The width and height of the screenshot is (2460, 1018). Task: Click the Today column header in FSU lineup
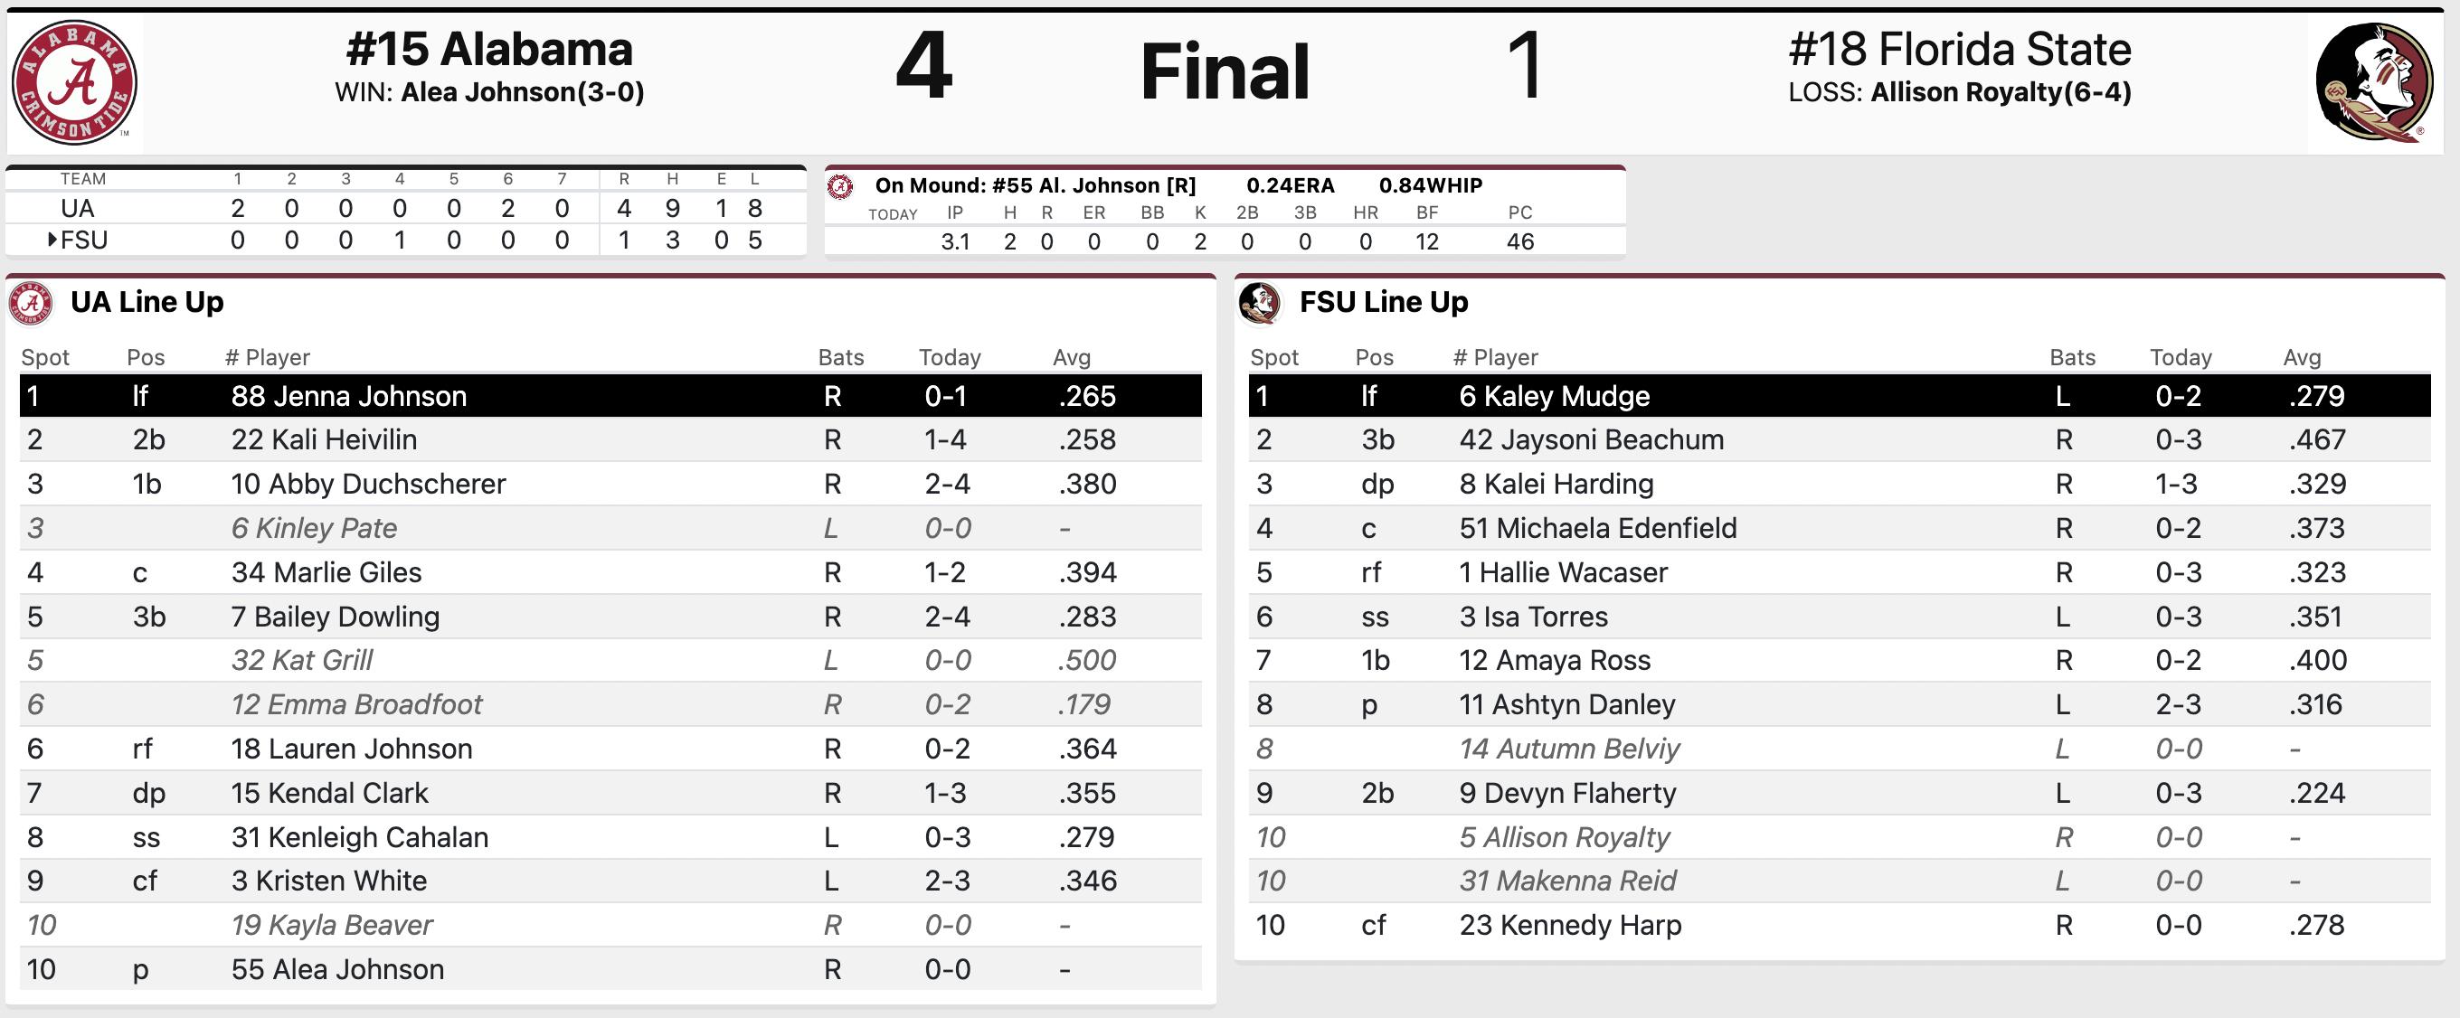(x=2181, y=357)
